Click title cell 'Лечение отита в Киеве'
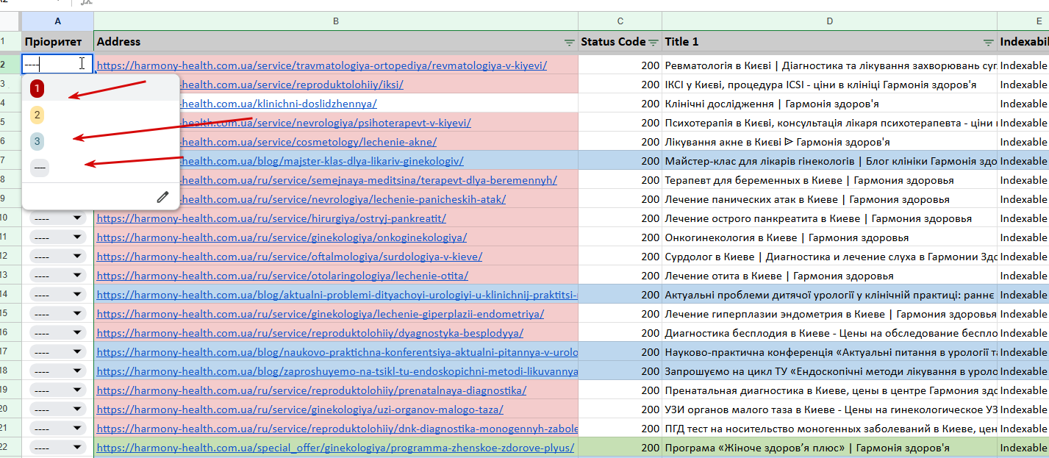1049x458 pixels. pyautogui.click(x=829, y=276)
